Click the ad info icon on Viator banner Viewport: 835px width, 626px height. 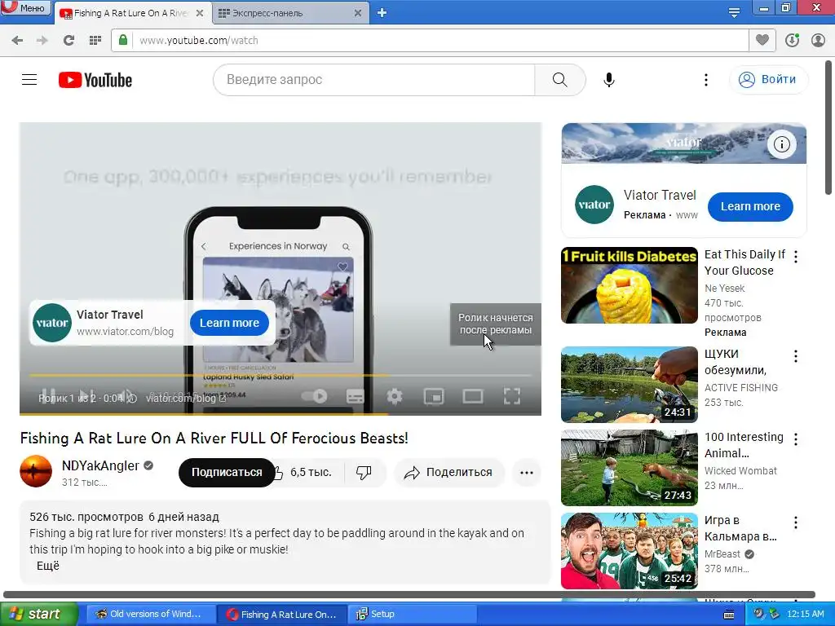782,143
